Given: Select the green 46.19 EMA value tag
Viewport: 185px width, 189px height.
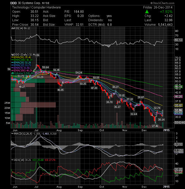Looking at the screenshot, I should click(x=178, y=87).
